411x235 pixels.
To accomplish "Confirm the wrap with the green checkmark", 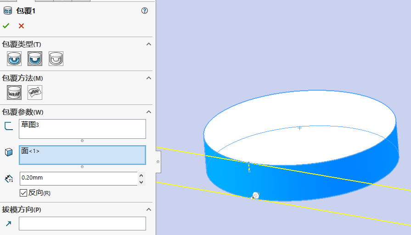I will [x=6, y=26].
